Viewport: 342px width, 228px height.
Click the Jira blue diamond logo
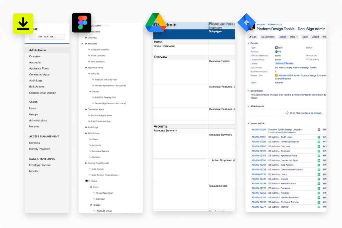click(x=246, y=22)
